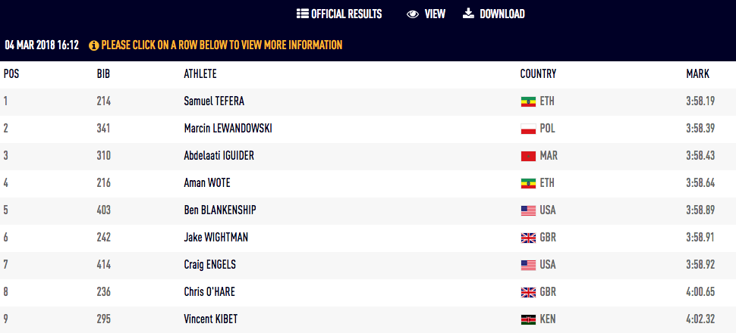Click the View eye icon

tap(413, 14)
